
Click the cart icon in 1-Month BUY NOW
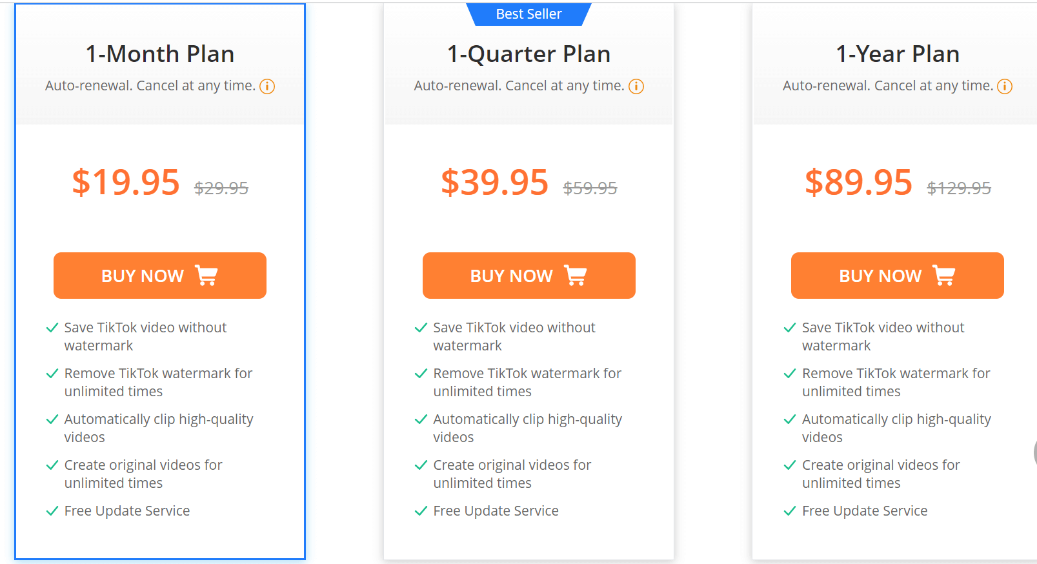coord(206,276)
